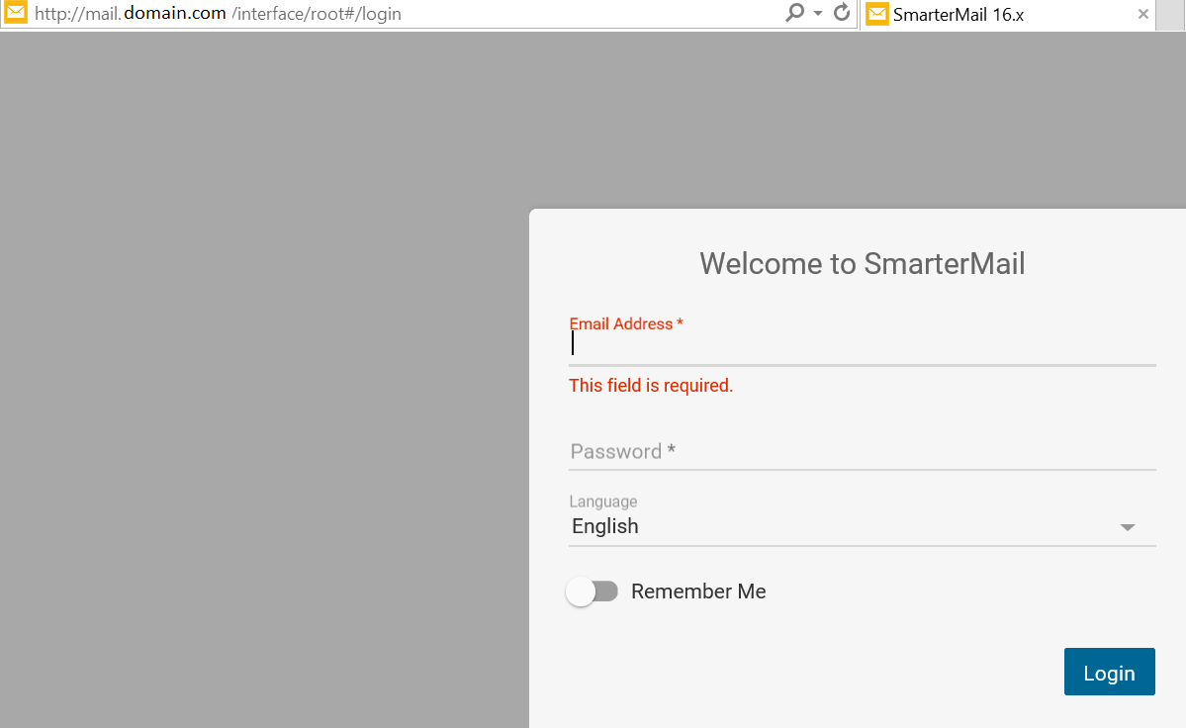Viewport: 1186px width, 728px height.
Task: Click the 'Welcome to SmarterMail' heading
Action: 863,264
